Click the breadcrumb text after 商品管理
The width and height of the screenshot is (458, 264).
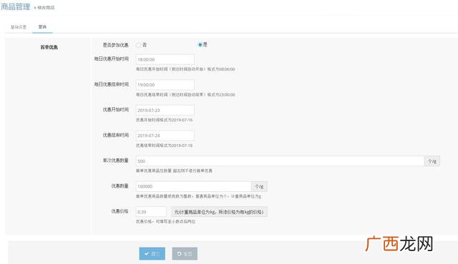point(46,8)
